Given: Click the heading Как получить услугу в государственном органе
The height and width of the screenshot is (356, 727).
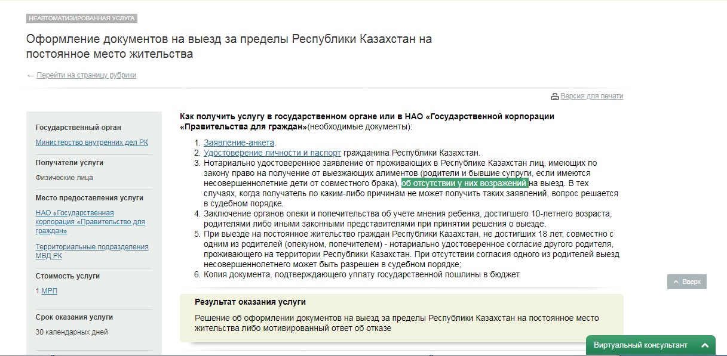Looking at the screenshot, I should [367, 122].
